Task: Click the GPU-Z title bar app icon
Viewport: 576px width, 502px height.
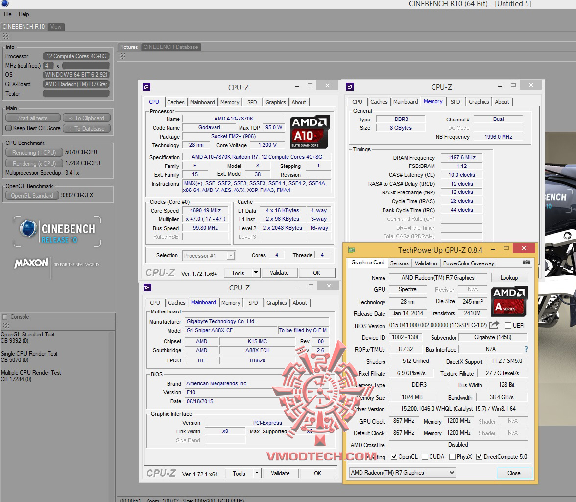Action: click(351, 250)
